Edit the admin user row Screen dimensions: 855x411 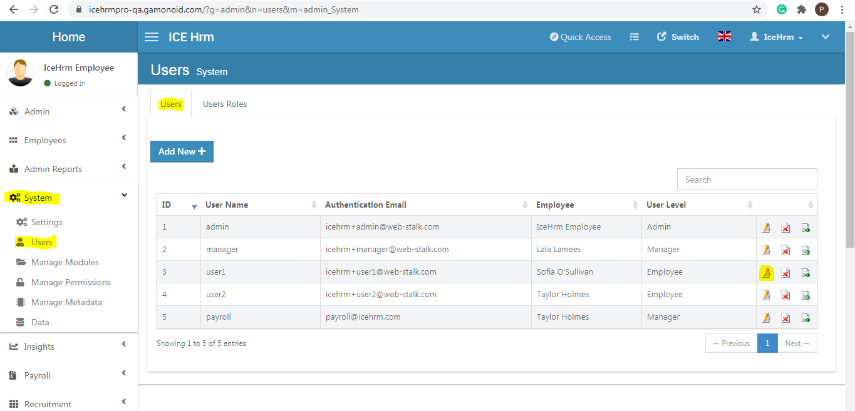coord(765,228)
